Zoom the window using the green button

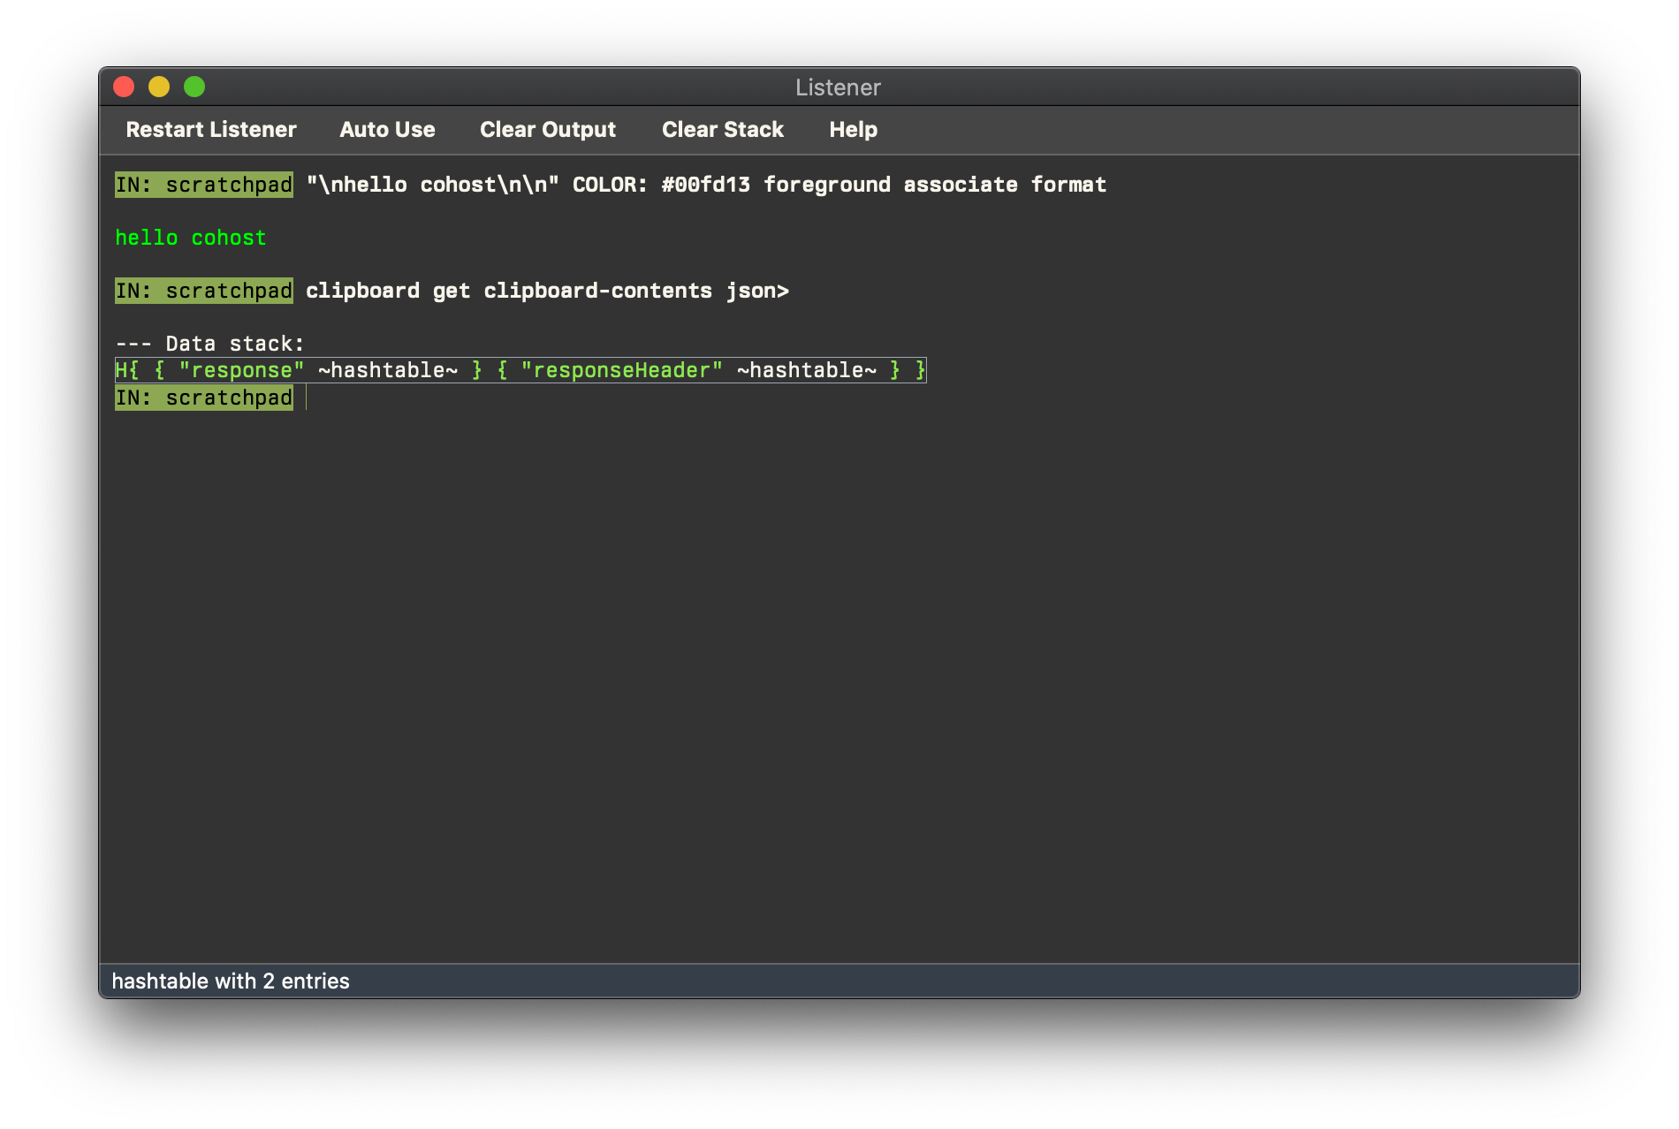(x=194, y=87)
